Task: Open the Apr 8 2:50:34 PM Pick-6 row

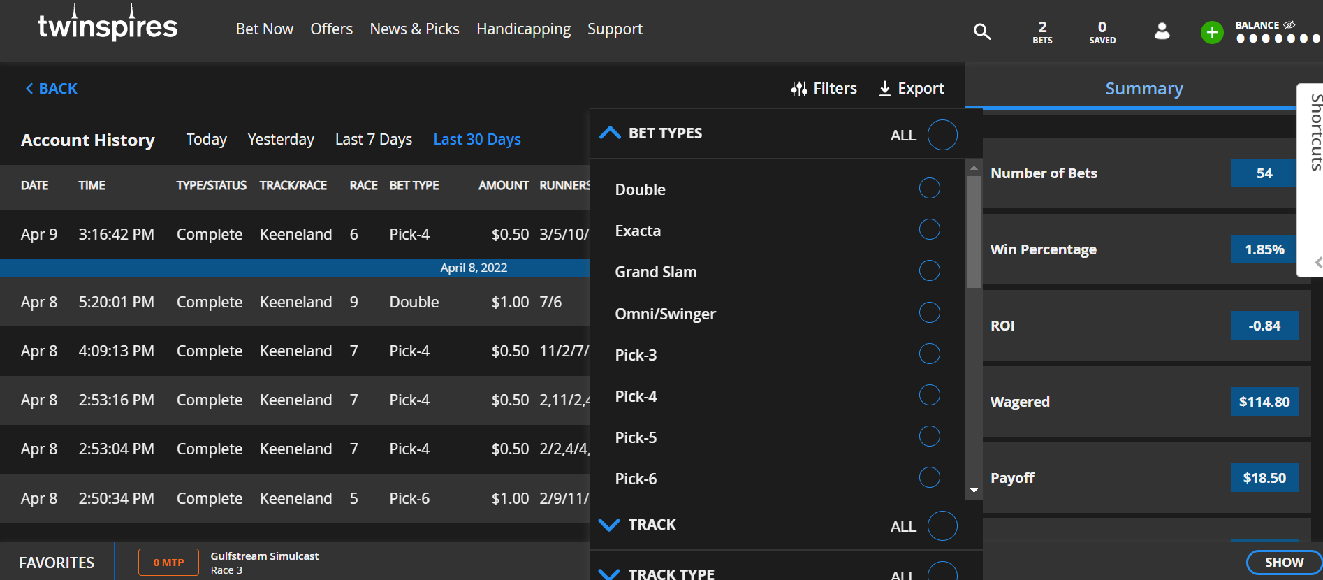Action: 295,498
